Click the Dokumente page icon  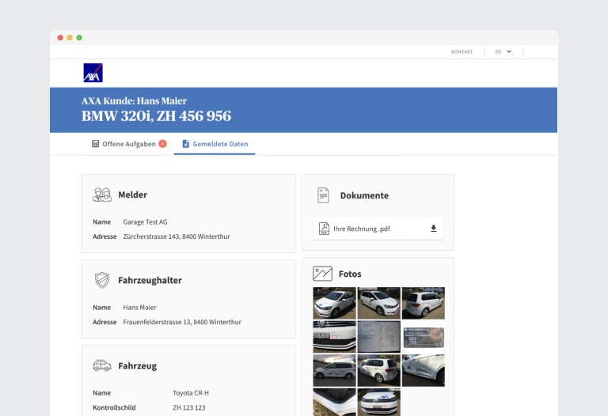(323, 195)
